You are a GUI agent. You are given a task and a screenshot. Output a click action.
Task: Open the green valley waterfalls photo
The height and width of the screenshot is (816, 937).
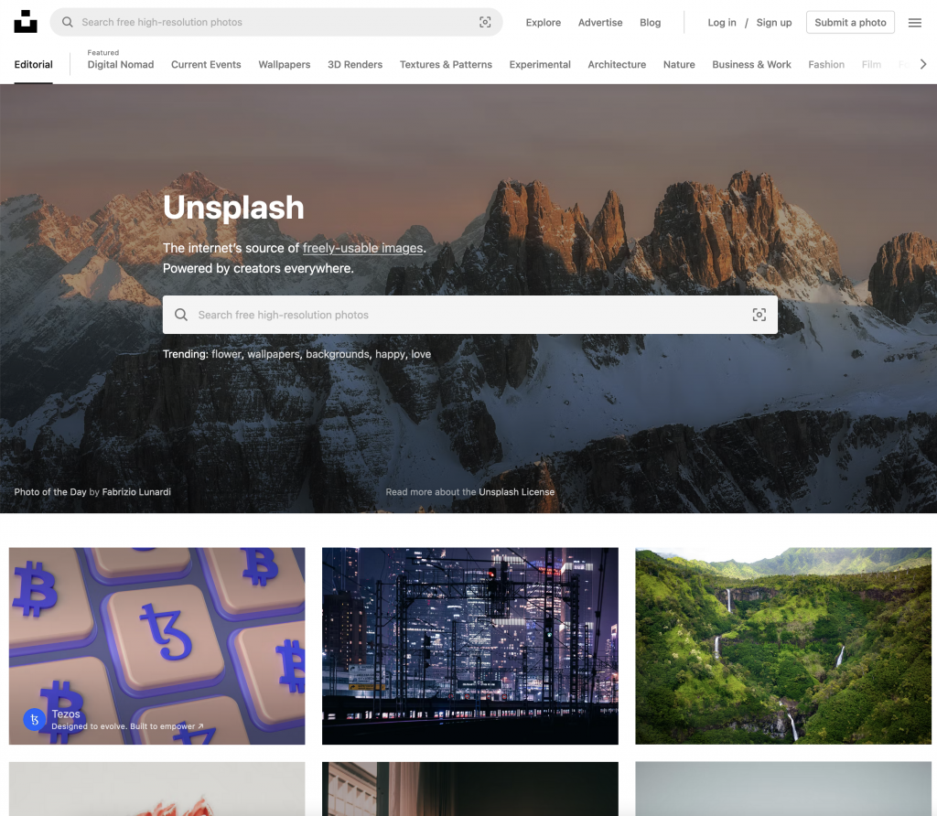(x=783, y=646)
